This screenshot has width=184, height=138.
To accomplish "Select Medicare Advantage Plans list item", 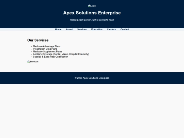I will (x=47, y=46).
